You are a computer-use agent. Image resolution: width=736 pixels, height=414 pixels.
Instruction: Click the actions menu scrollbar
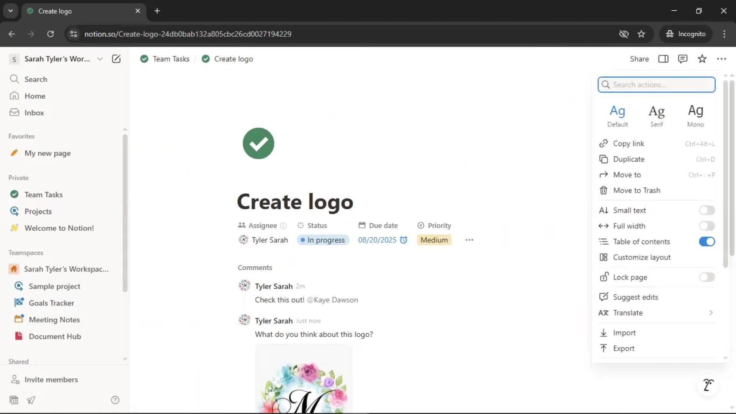click(x=725, y=174)
